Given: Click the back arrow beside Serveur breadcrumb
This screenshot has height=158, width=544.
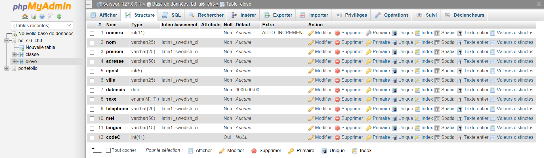Looking at the screenshot, I should pyautogui.click(x=89, y=4).
